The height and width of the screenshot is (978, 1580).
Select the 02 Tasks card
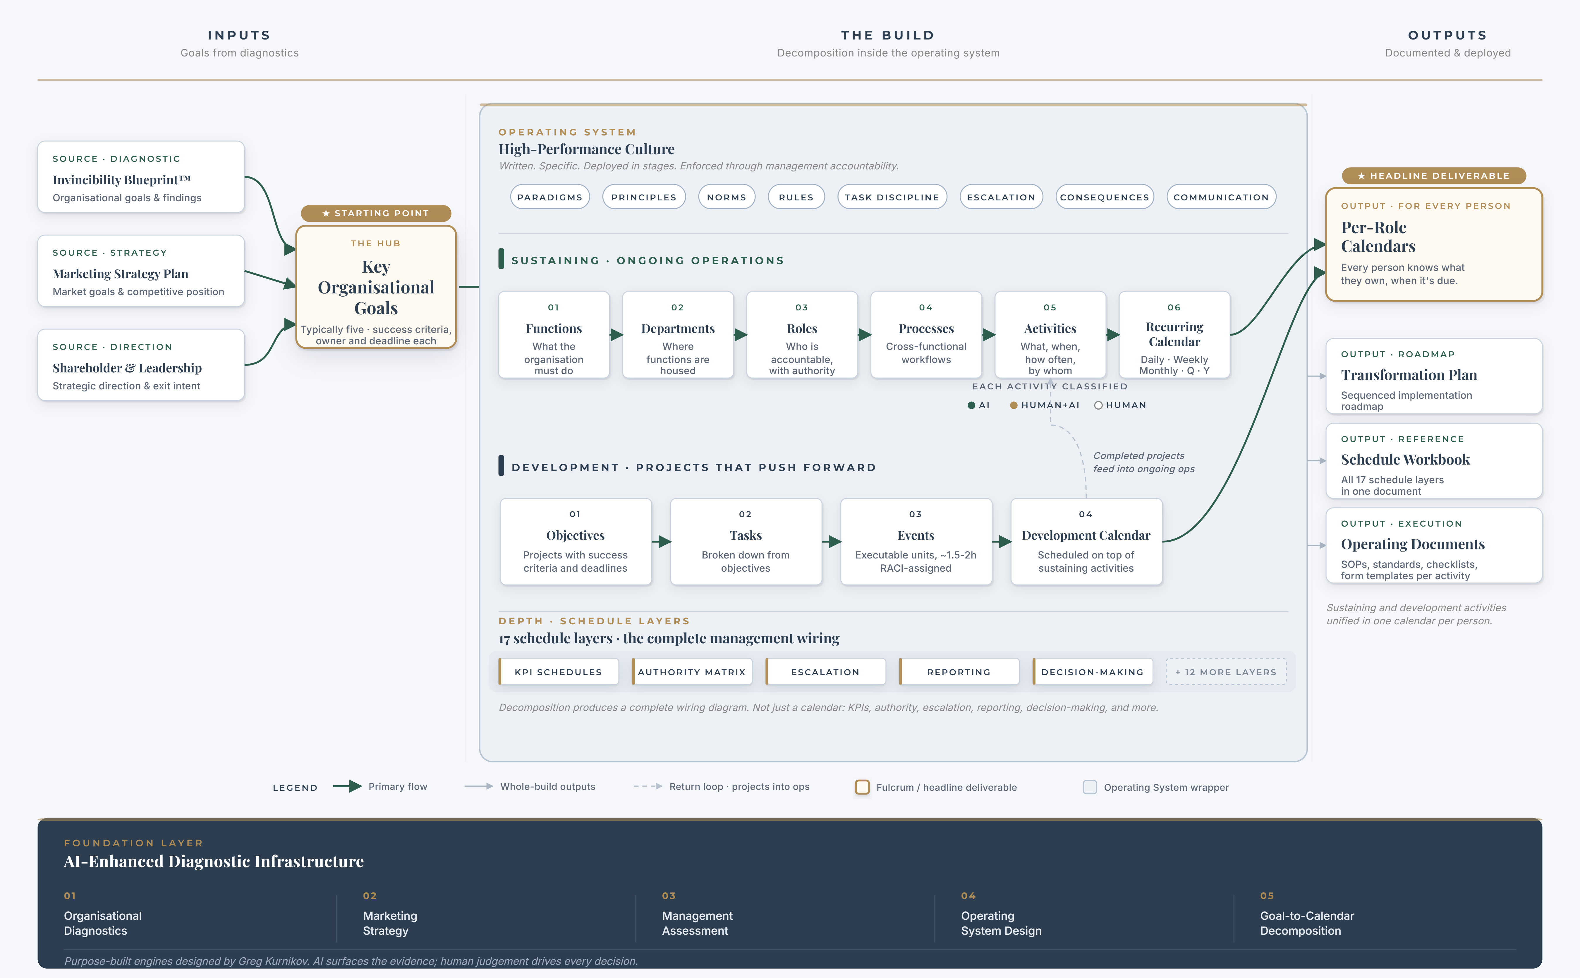point(746,542)
